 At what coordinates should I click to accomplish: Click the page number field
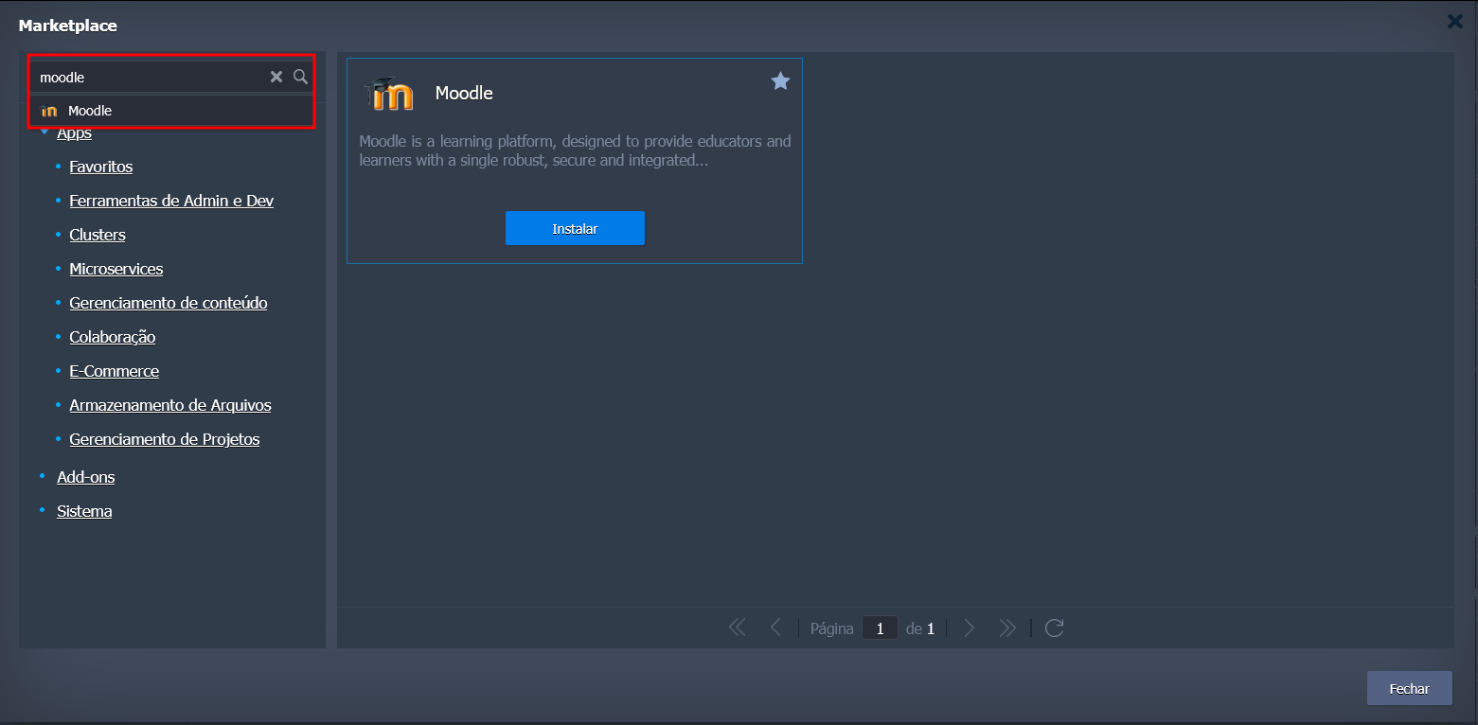tap(880, 628)
